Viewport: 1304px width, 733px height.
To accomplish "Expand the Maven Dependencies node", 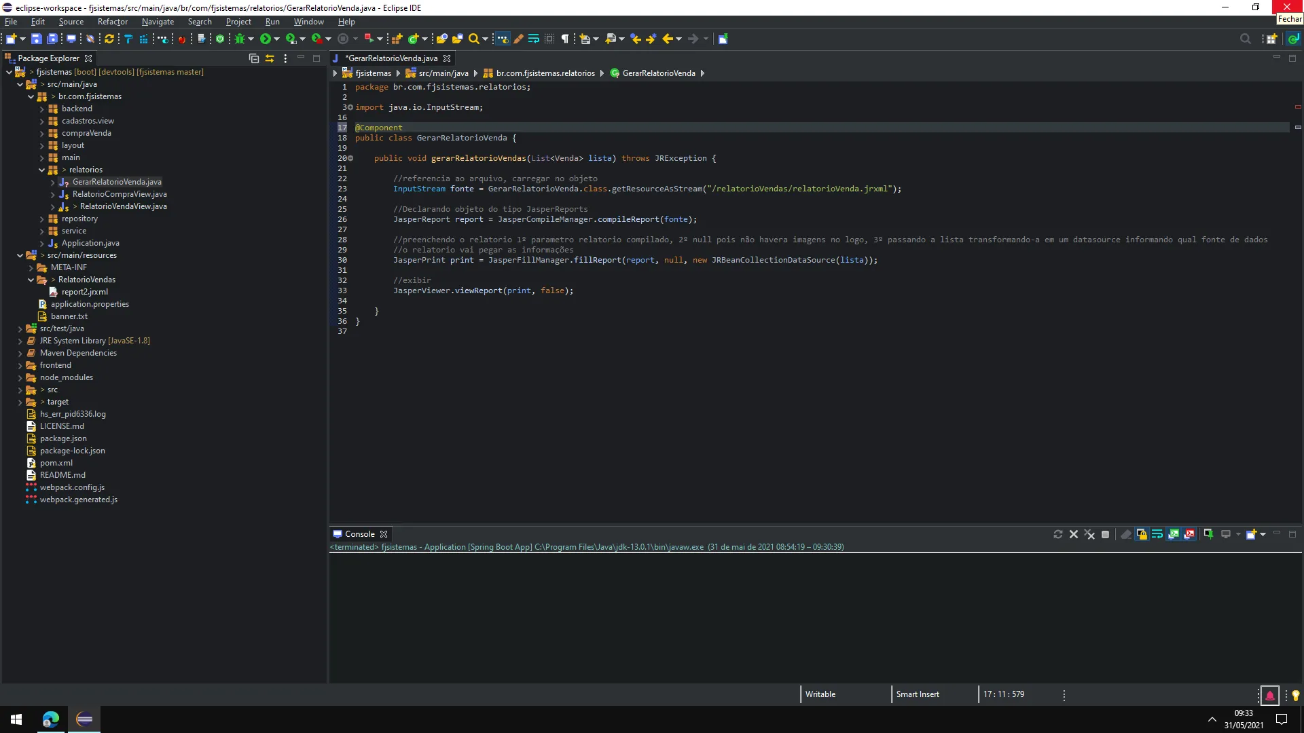I will (20, 353).
